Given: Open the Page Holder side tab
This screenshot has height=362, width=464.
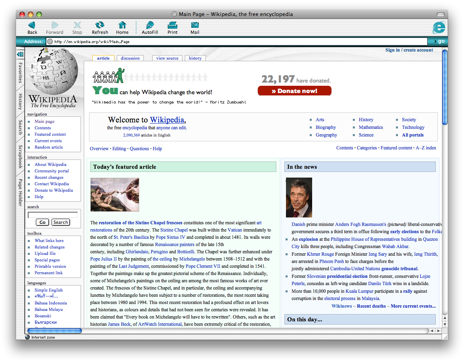Looking at the screenshot, I should click(20, 192).
